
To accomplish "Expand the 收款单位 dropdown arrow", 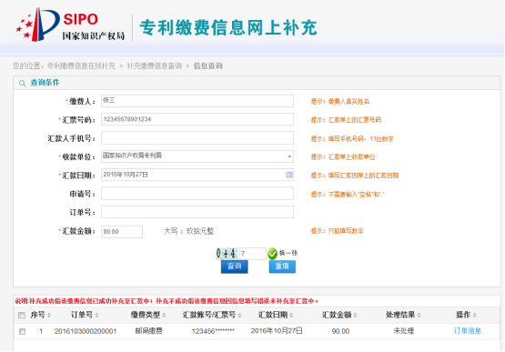I will [289, 156].
